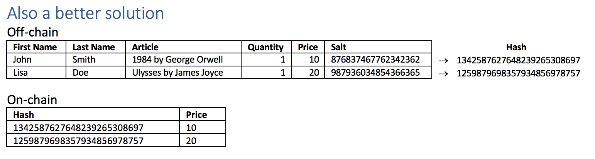Click the Salt column header
This screenshot has width=595, height=159.
pyautogui.click(x=338, y=47)
